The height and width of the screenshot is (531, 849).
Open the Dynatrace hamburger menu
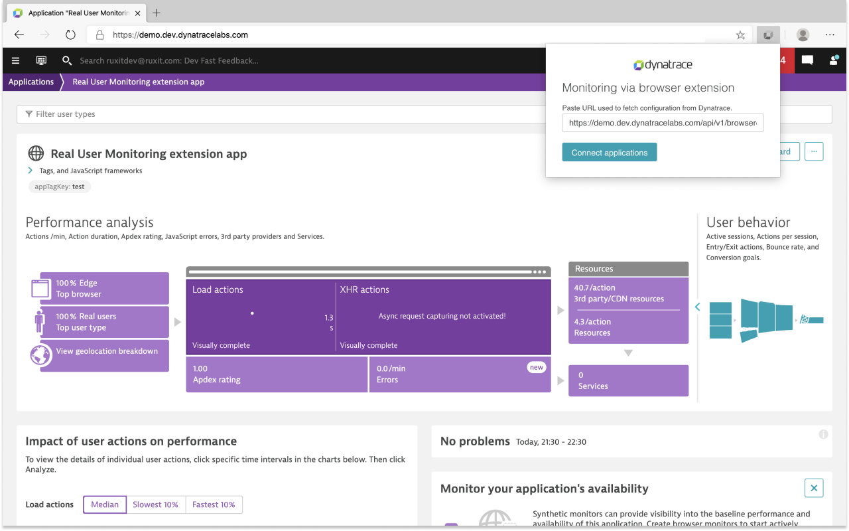pos(16,60)
